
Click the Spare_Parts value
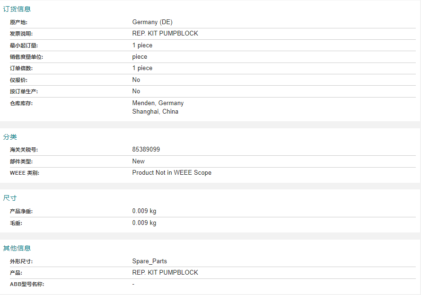pyautogui.click(x=149, y=261)
